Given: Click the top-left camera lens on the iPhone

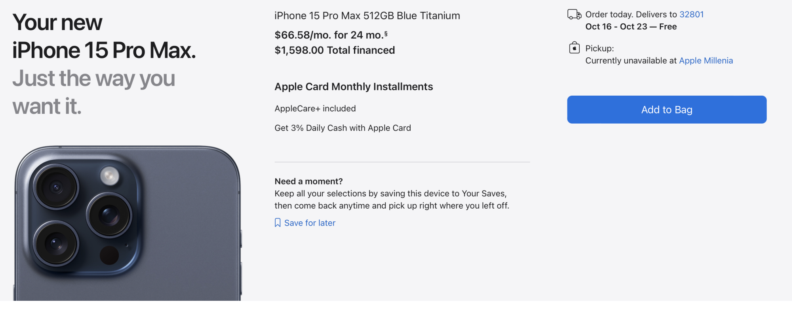Looking at the screenshot, I should 56,187.
